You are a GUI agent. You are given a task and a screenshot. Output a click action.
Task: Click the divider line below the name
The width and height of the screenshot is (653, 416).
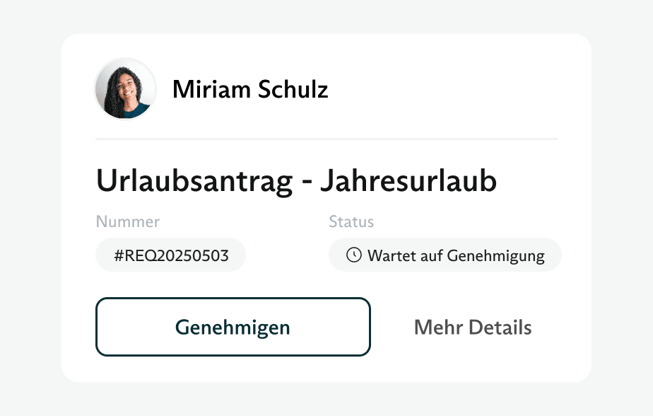click(x=326, y=139)
